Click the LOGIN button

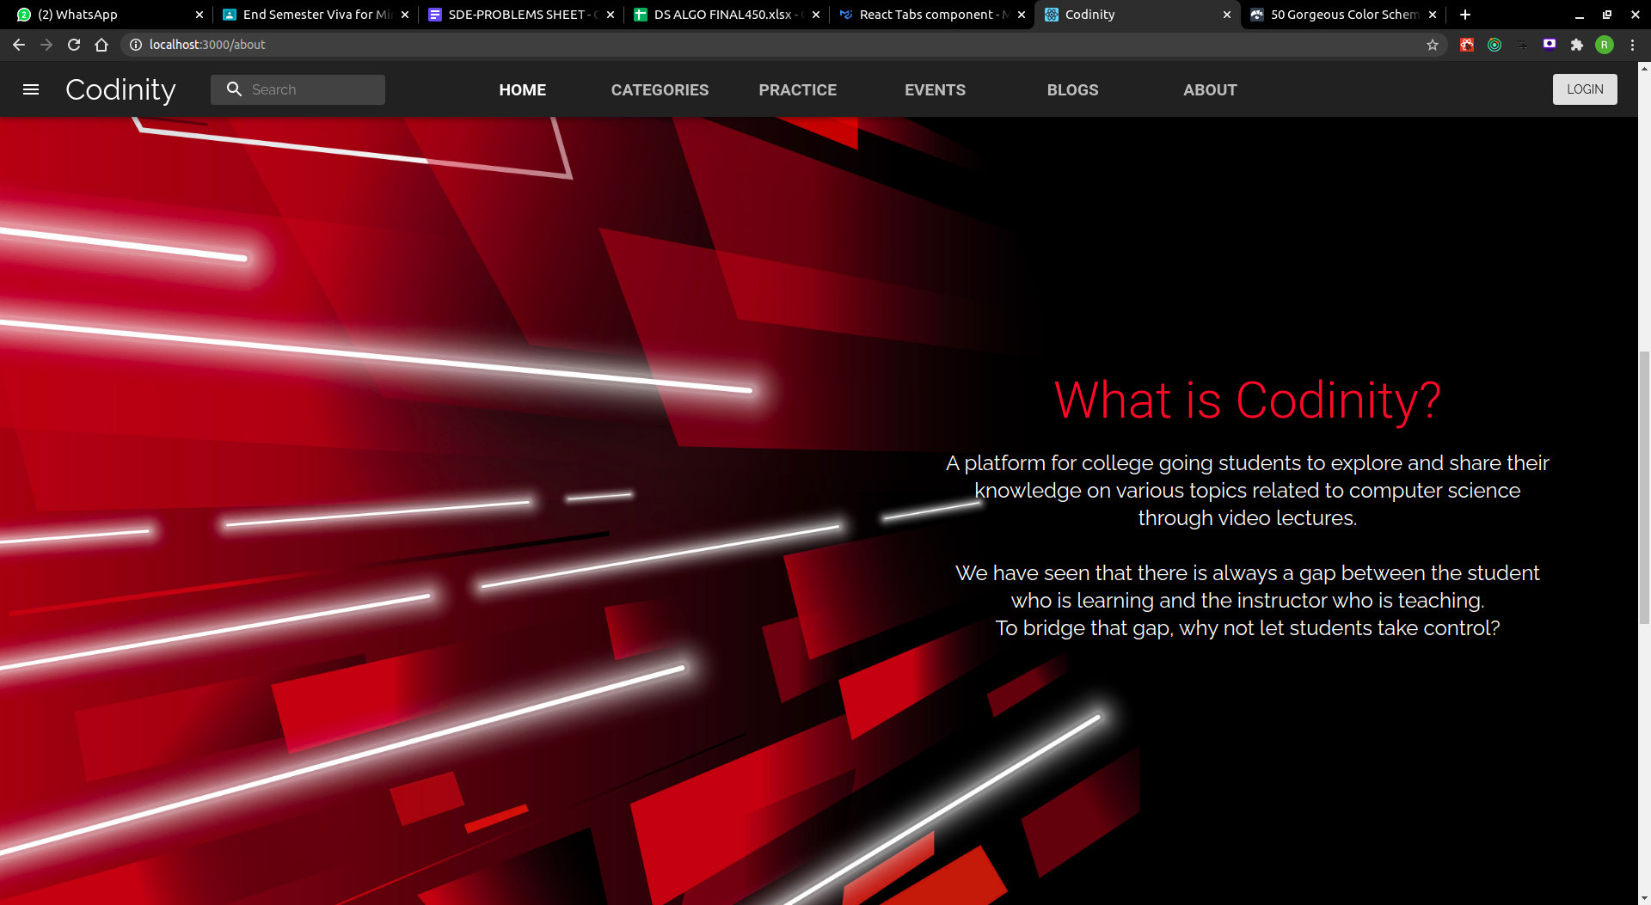coord(1585,89)
